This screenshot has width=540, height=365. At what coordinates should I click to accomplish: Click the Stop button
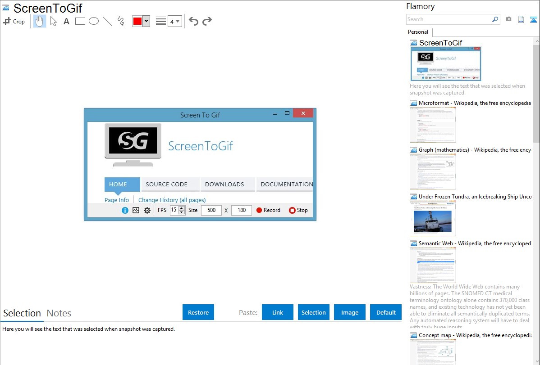tap(298, 210)
